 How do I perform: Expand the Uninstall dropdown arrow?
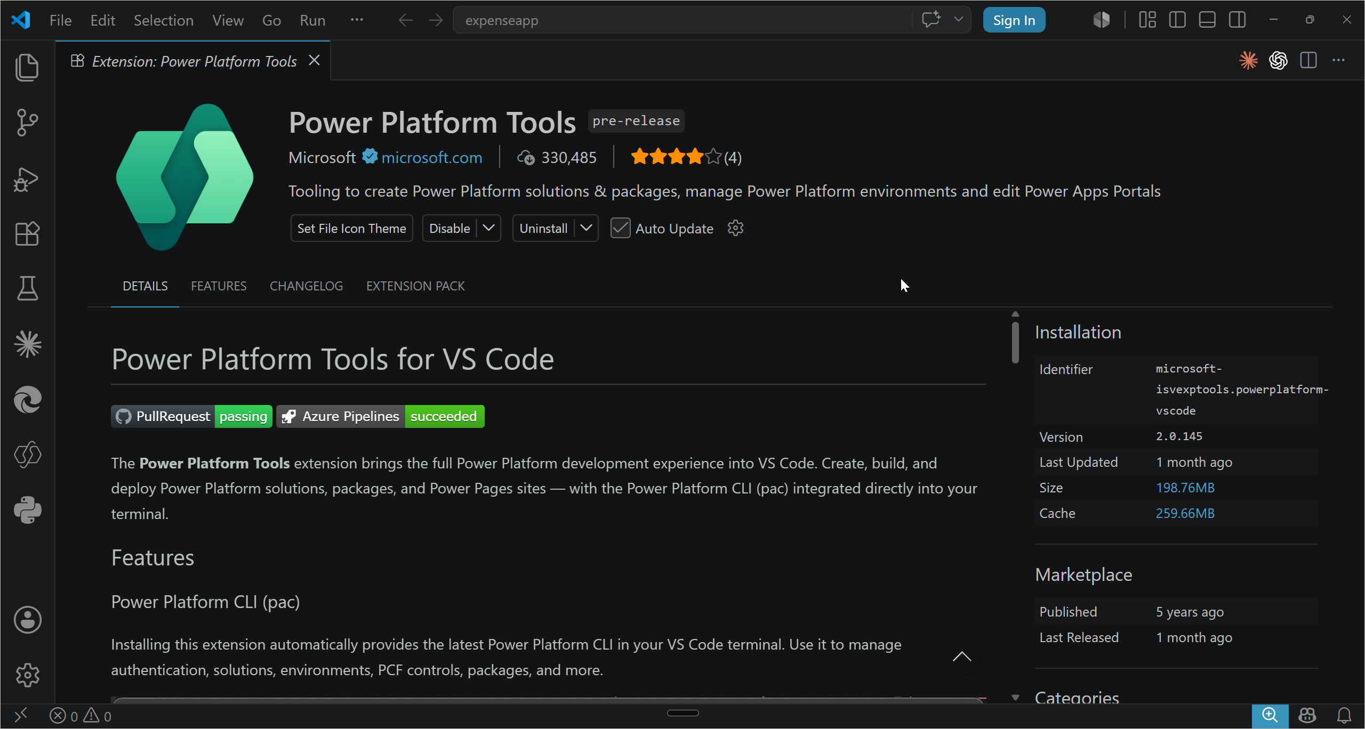(x=586, y=228)
